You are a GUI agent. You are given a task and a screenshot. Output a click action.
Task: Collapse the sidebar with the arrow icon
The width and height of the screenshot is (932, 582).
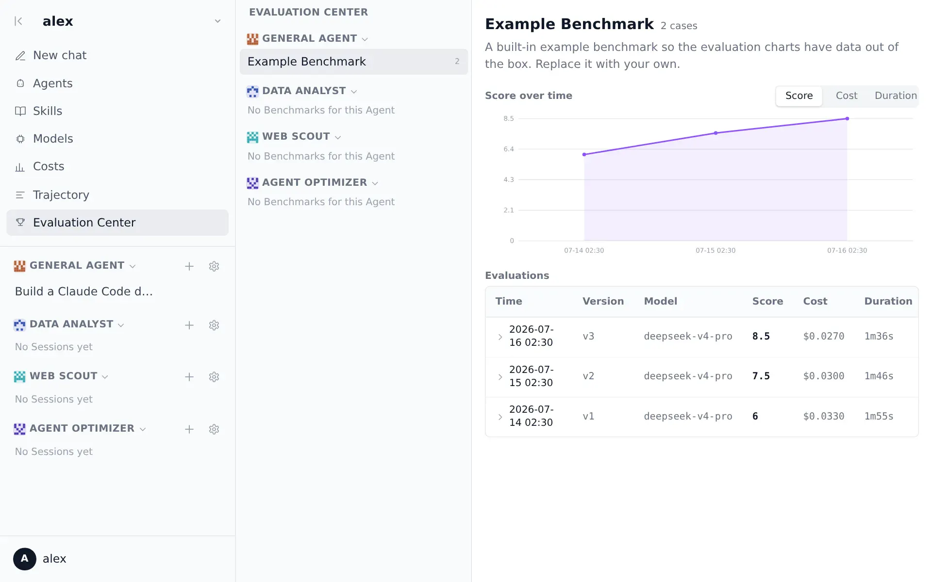click(18, 21)
